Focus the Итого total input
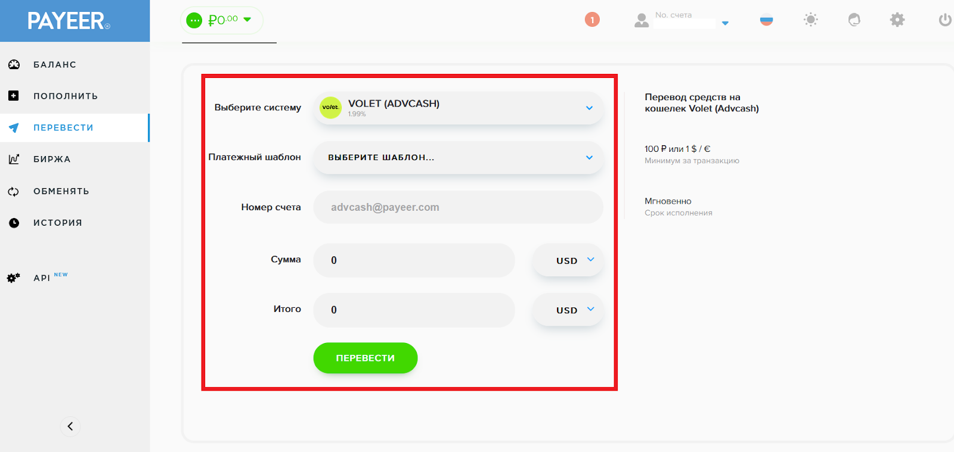 [414, 310]
